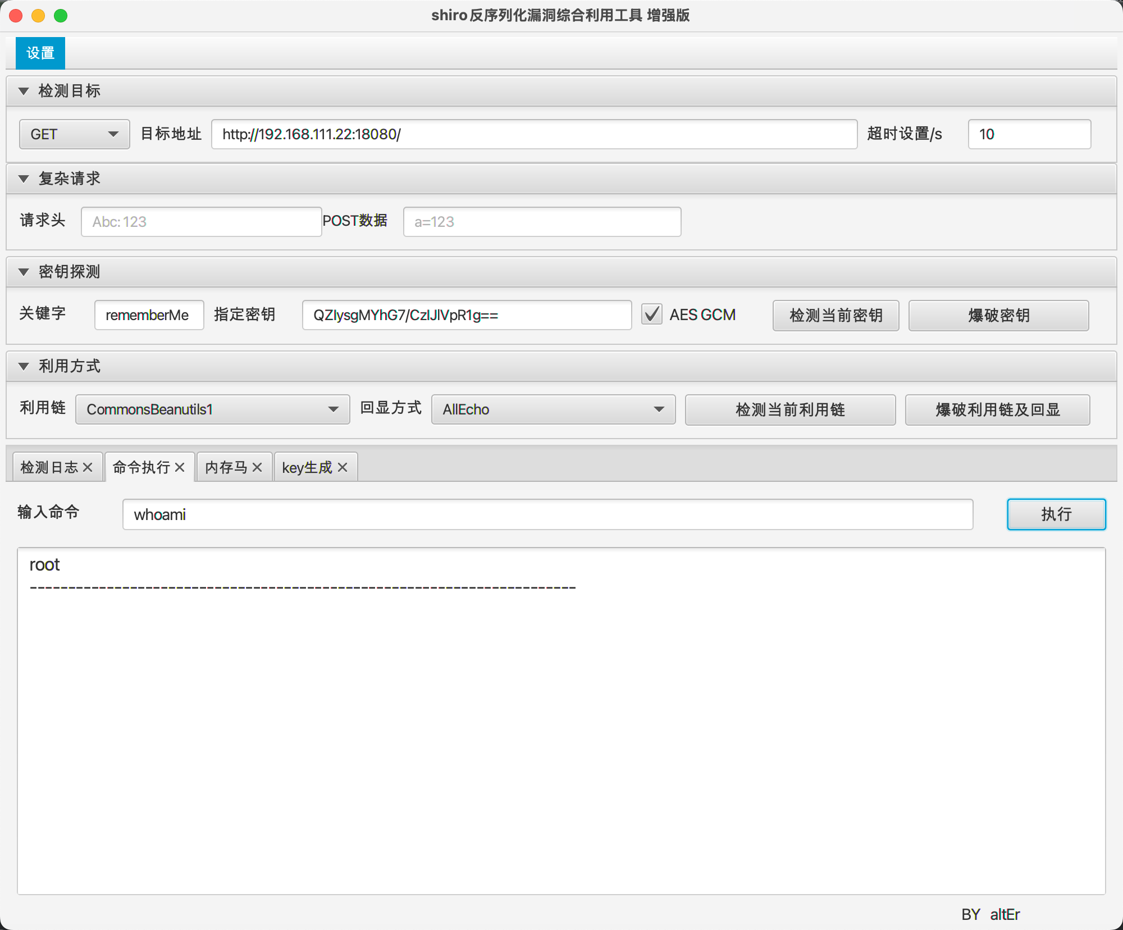This screenshot has width=1123, height=930.
Task: Click 检测当前利用链 button
Action: pyautogui.click(x=790, y=409)
